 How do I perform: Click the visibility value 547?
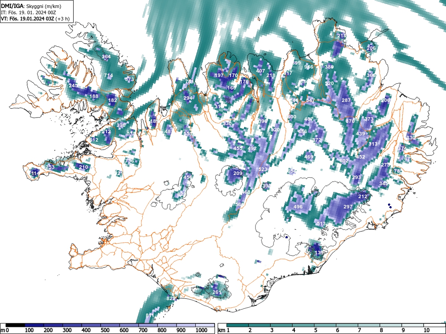click(310, 100)
